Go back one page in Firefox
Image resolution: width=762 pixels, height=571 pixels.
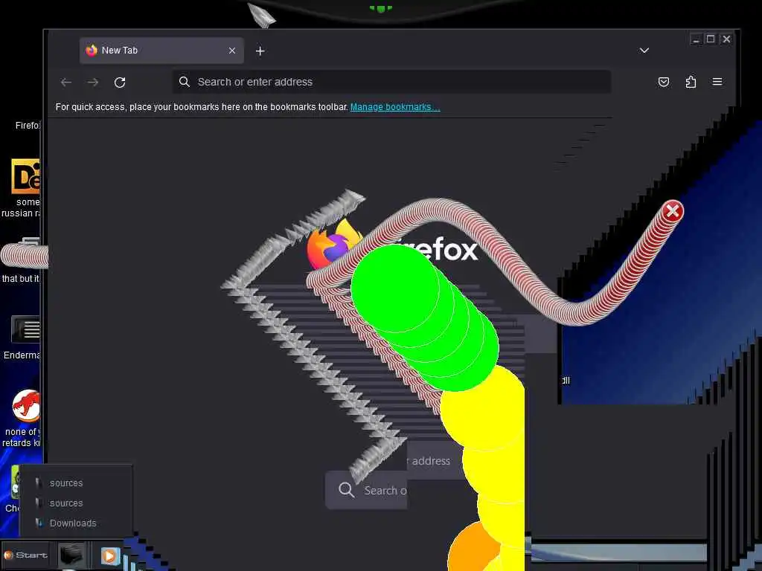[x=66, y=82]
